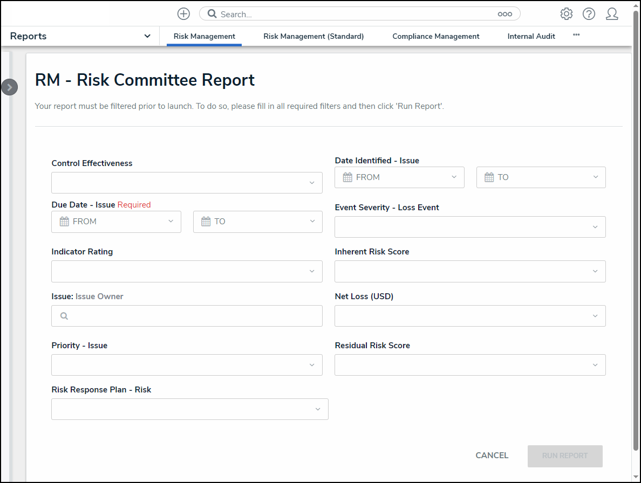Viewport: 641px width, 483px height.
Task: Switch to the Compliance Management tab
Action: point(435,37)
